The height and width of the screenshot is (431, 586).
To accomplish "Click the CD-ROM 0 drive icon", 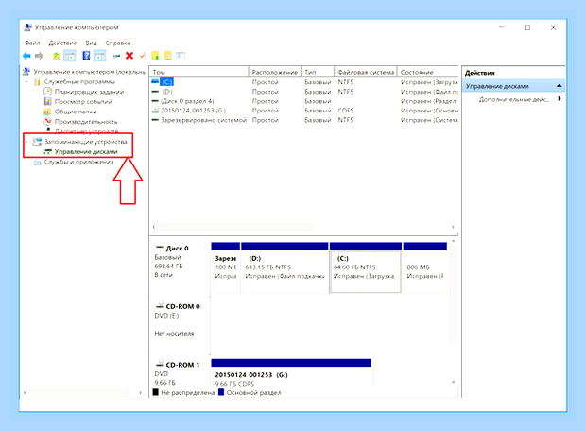I will (160, 305).
